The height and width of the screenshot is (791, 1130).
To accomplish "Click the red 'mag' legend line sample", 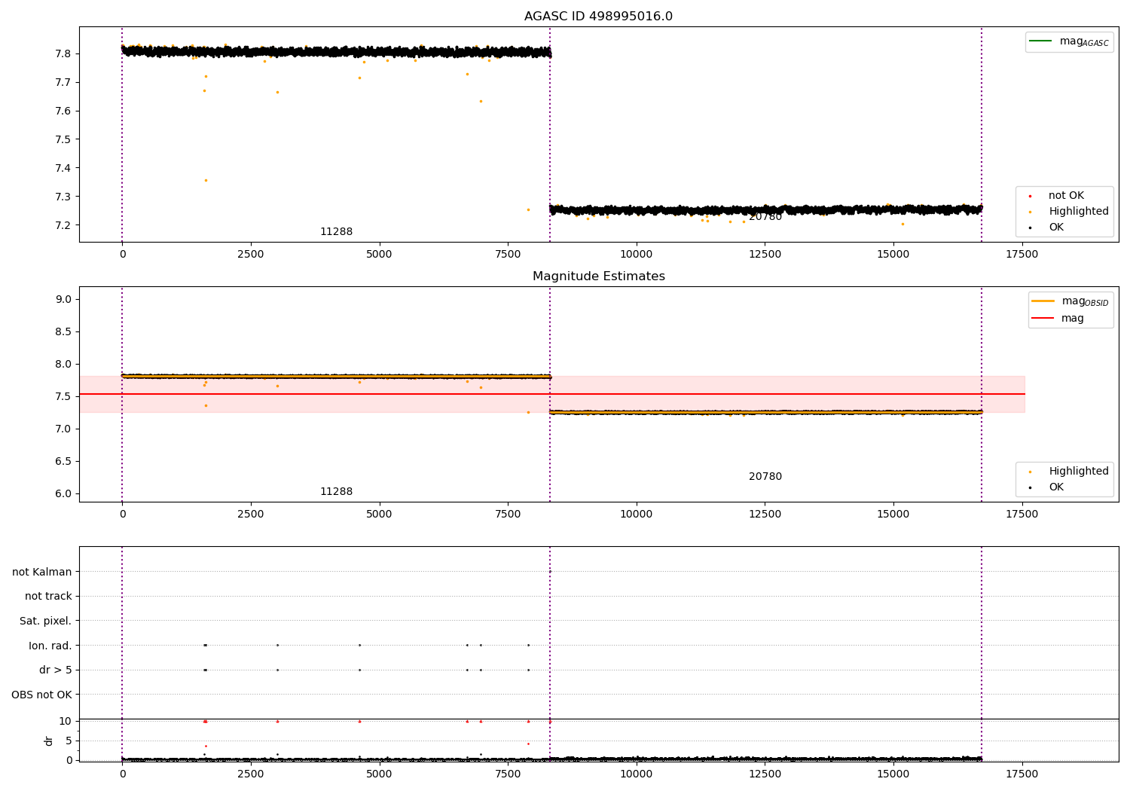I will coord(1043,318).
